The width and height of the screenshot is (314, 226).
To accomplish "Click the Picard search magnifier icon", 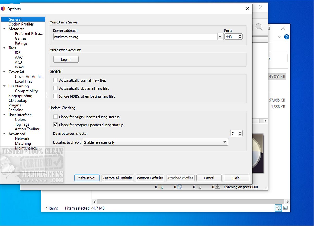I will pos(259,27).
